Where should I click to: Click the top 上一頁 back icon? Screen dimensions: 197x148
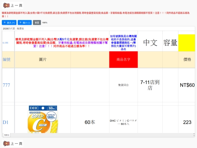point(12,5)
